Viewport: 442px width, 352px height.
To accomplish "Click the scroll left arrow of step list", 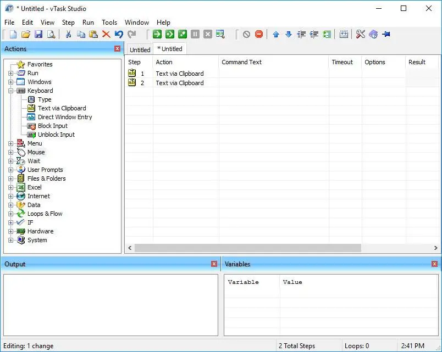I will click(130, 248).
